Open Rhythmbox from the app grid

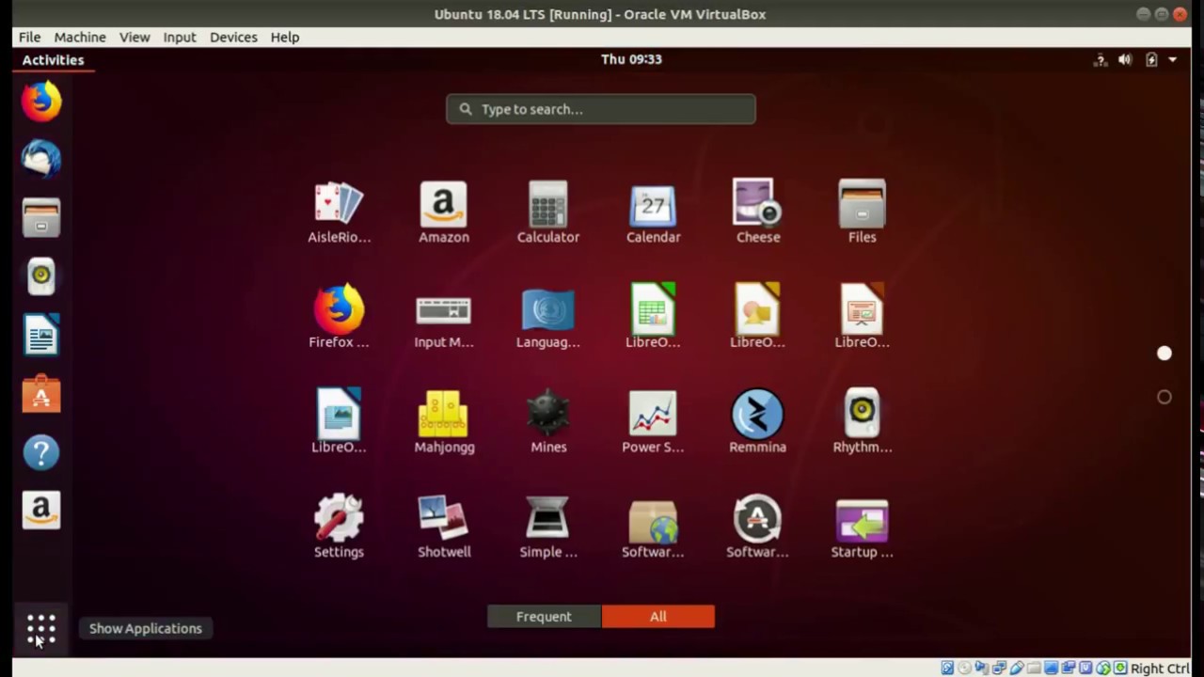pos(863,422)
